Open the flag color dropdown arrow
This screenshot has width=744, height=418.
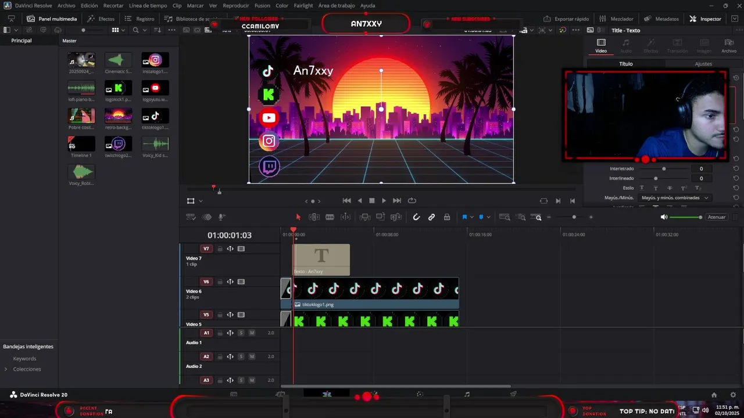tap(471, 217)
